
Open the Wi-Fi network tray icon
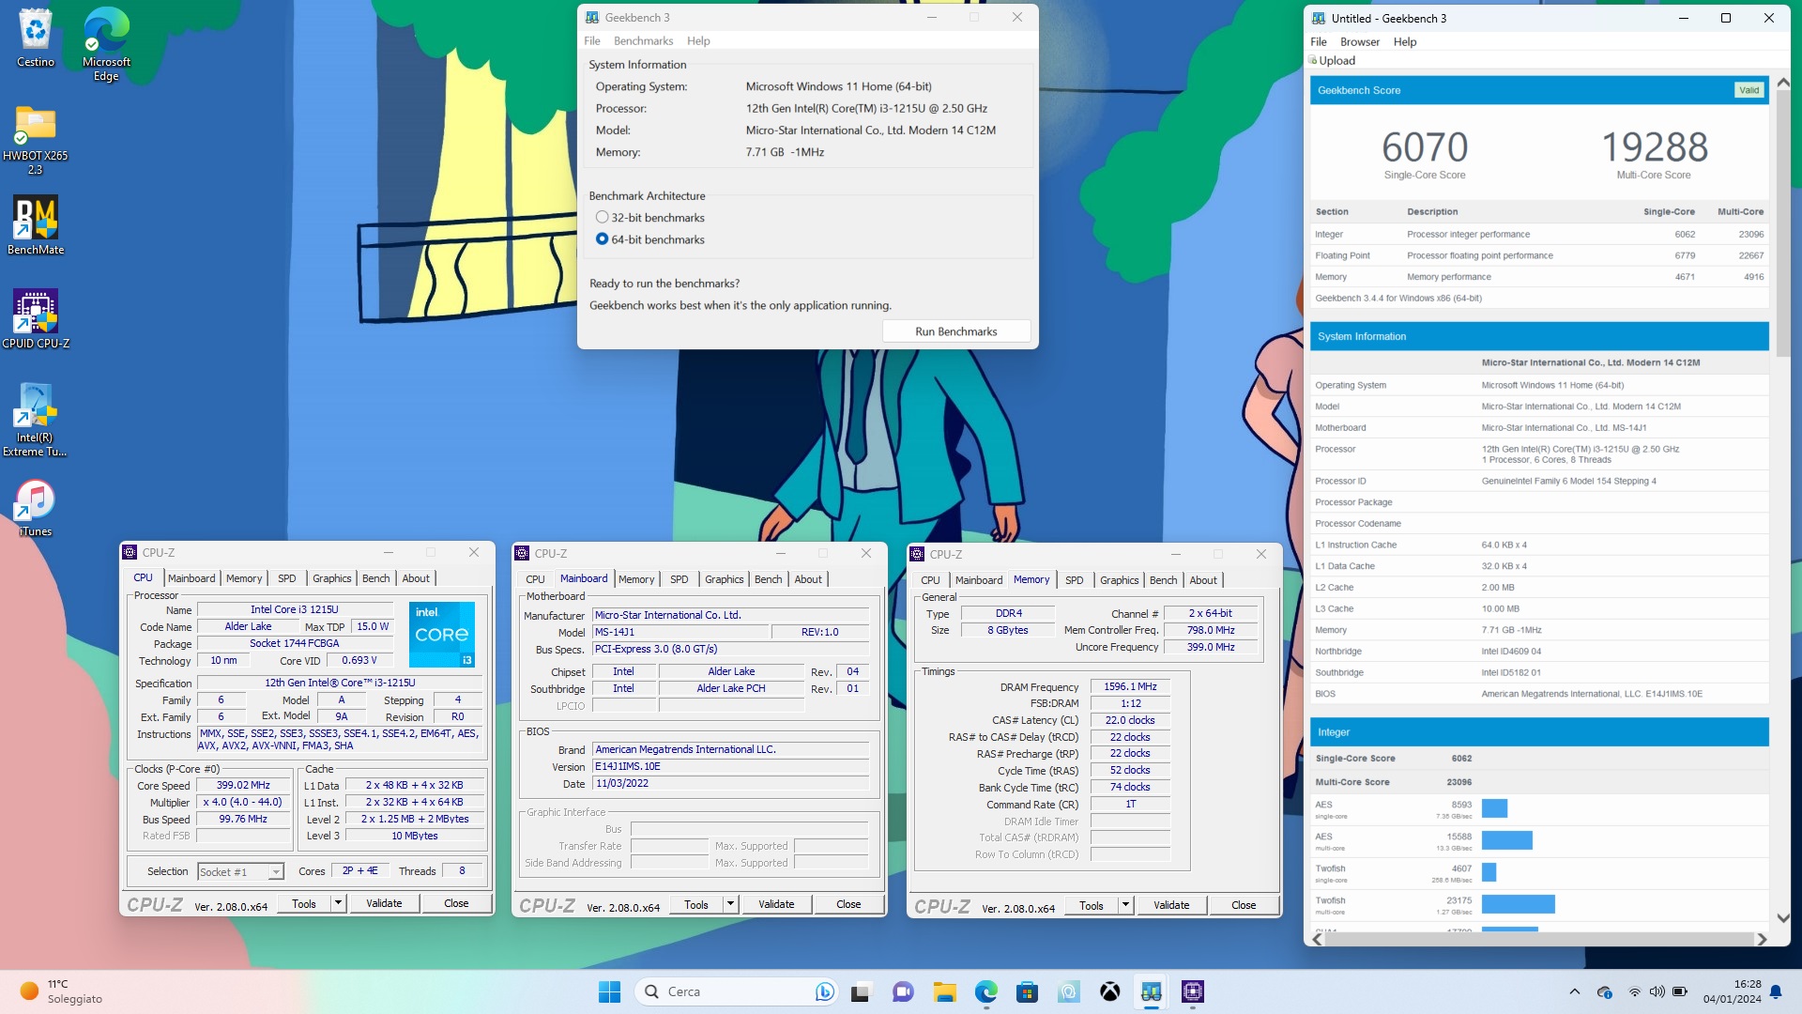coord(1635,991)
